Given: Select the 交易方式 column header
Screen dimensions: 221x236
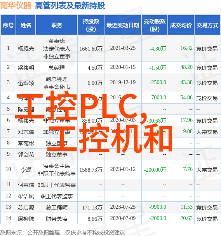Looking at the screenshot, I should click(207, 25).
